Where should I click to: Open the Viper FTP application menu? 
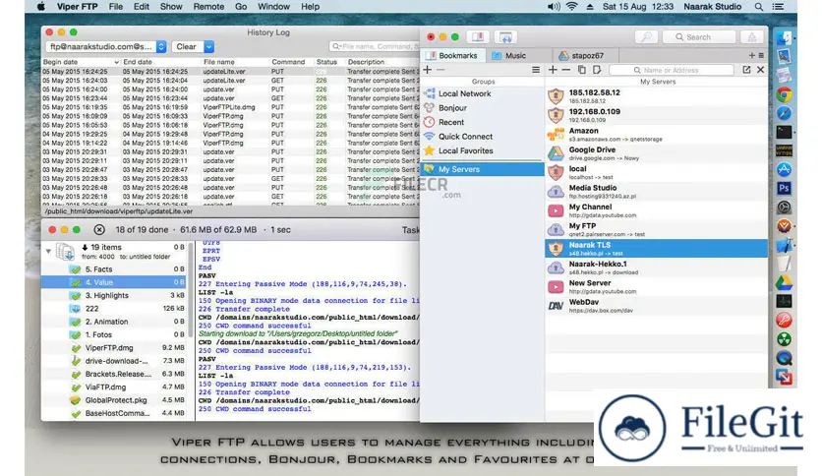point(77,7)
